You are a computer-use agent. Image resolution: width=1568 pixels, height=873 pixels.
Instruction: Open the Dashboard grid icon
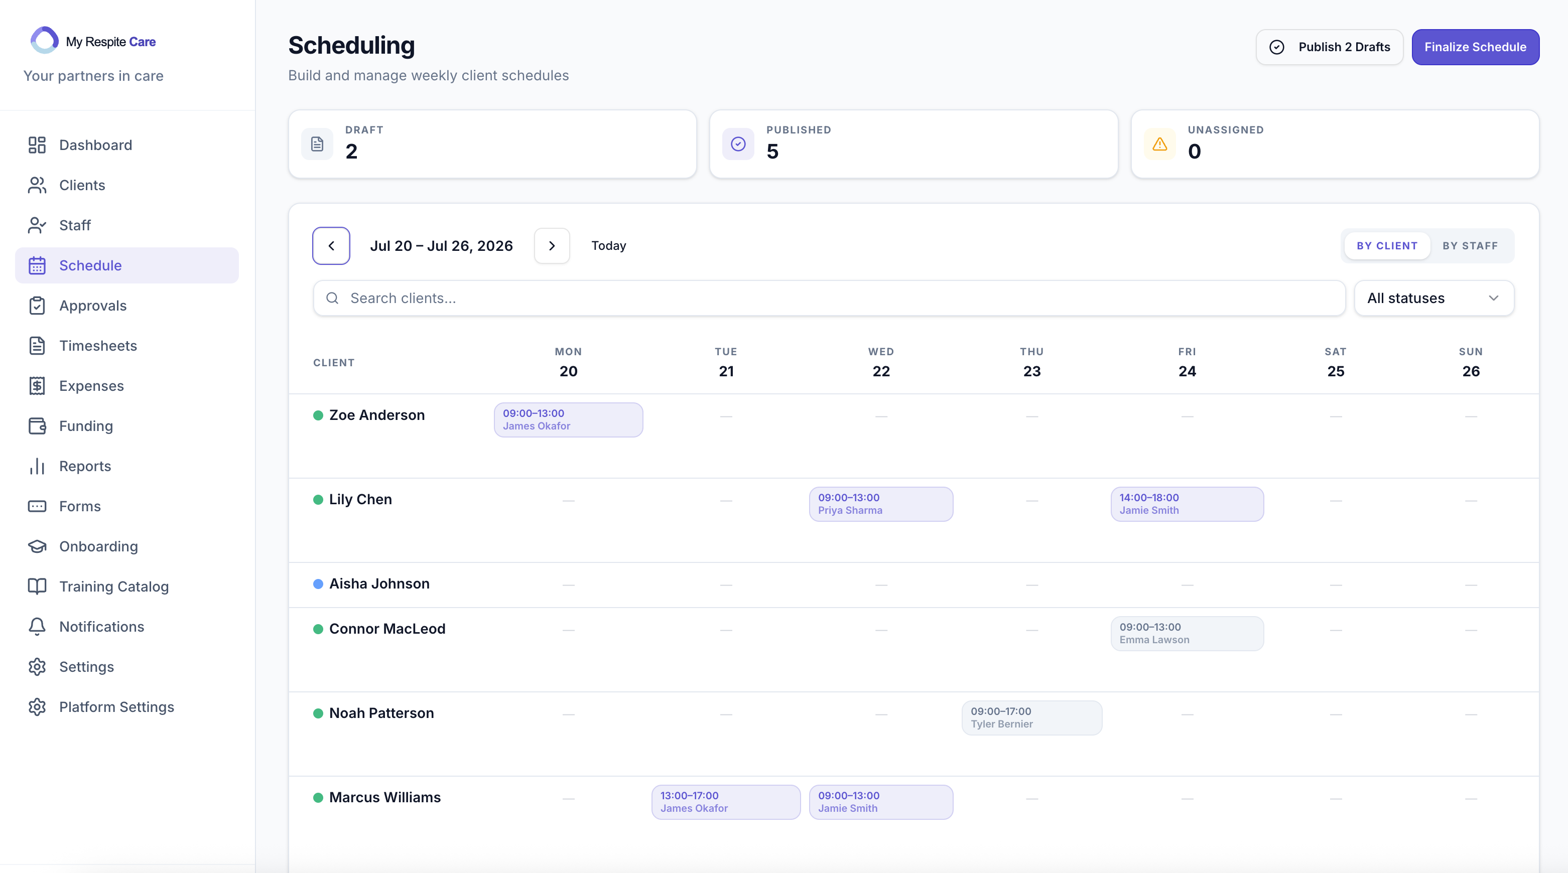tap(37, 145)
